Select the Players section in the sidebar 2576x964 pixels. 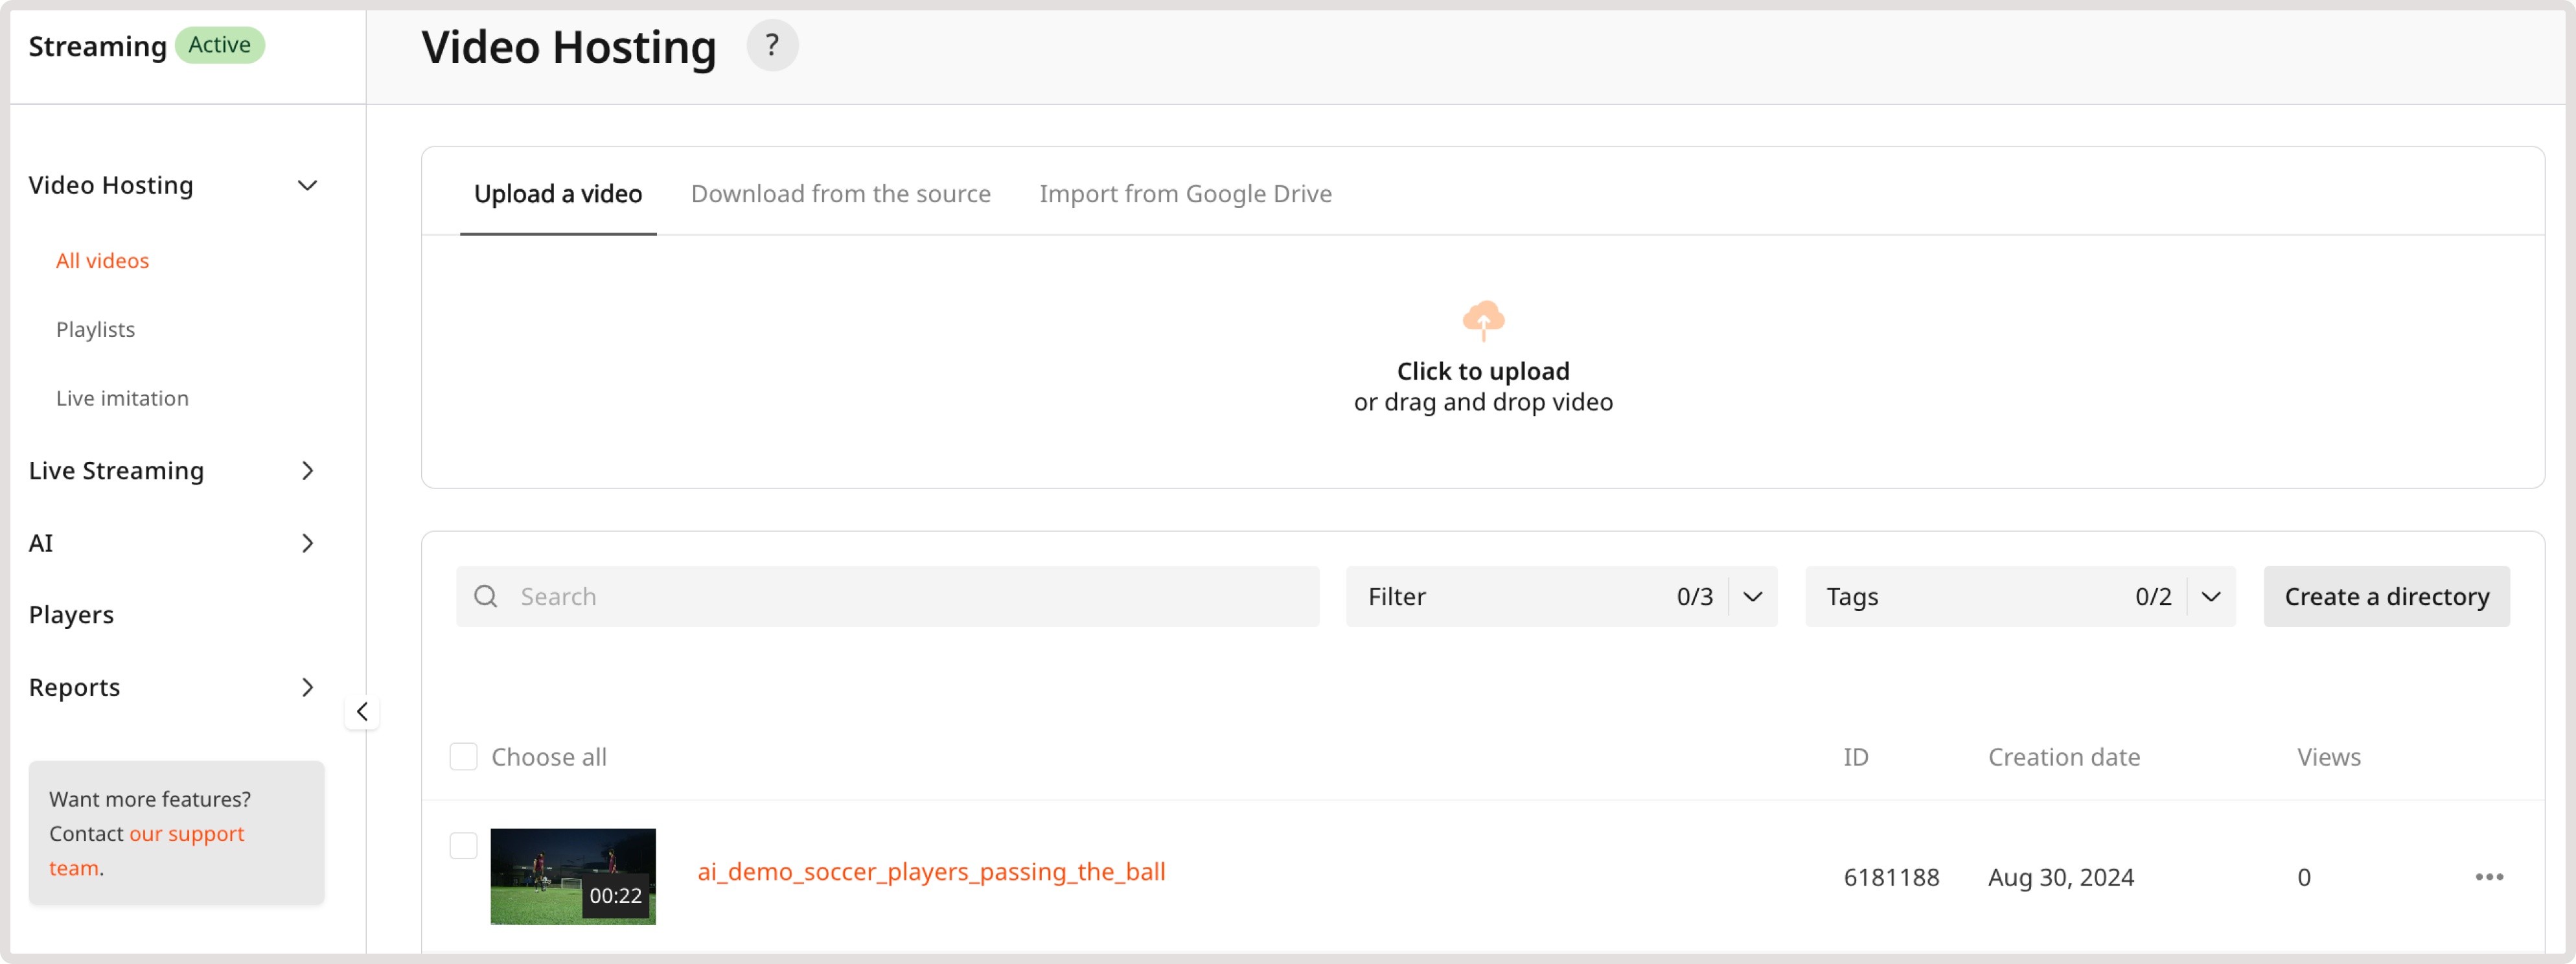click(x=71, y=614)
